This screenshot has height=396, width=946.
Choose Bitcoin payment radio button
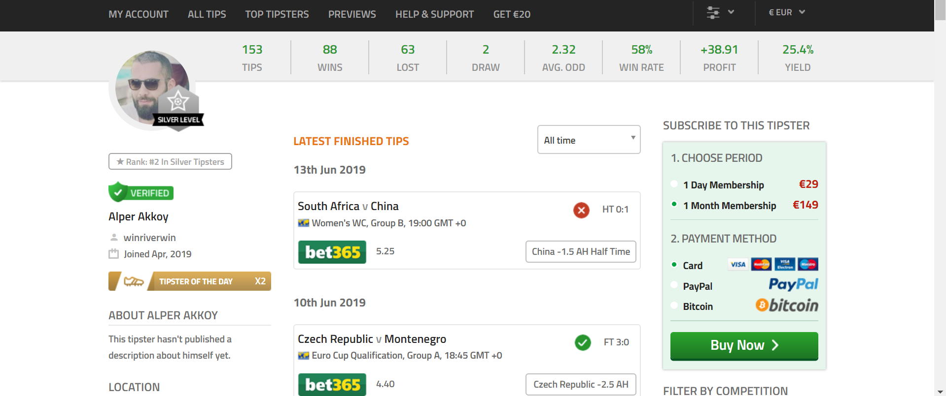[x=674, y=306]
